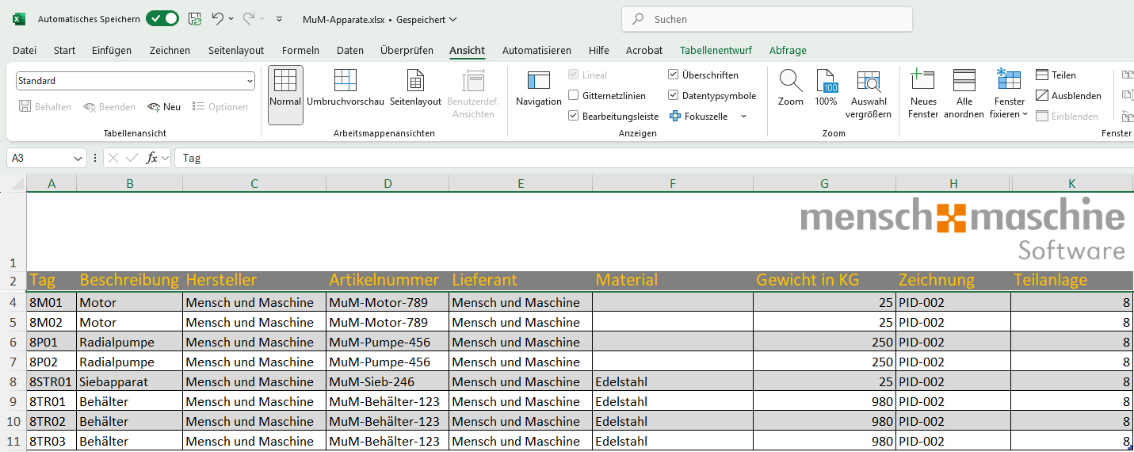Enable the Gitternetzlinien checkbox
The height and width of the screenshot is (452, 1134).
[x=574, y=96]
